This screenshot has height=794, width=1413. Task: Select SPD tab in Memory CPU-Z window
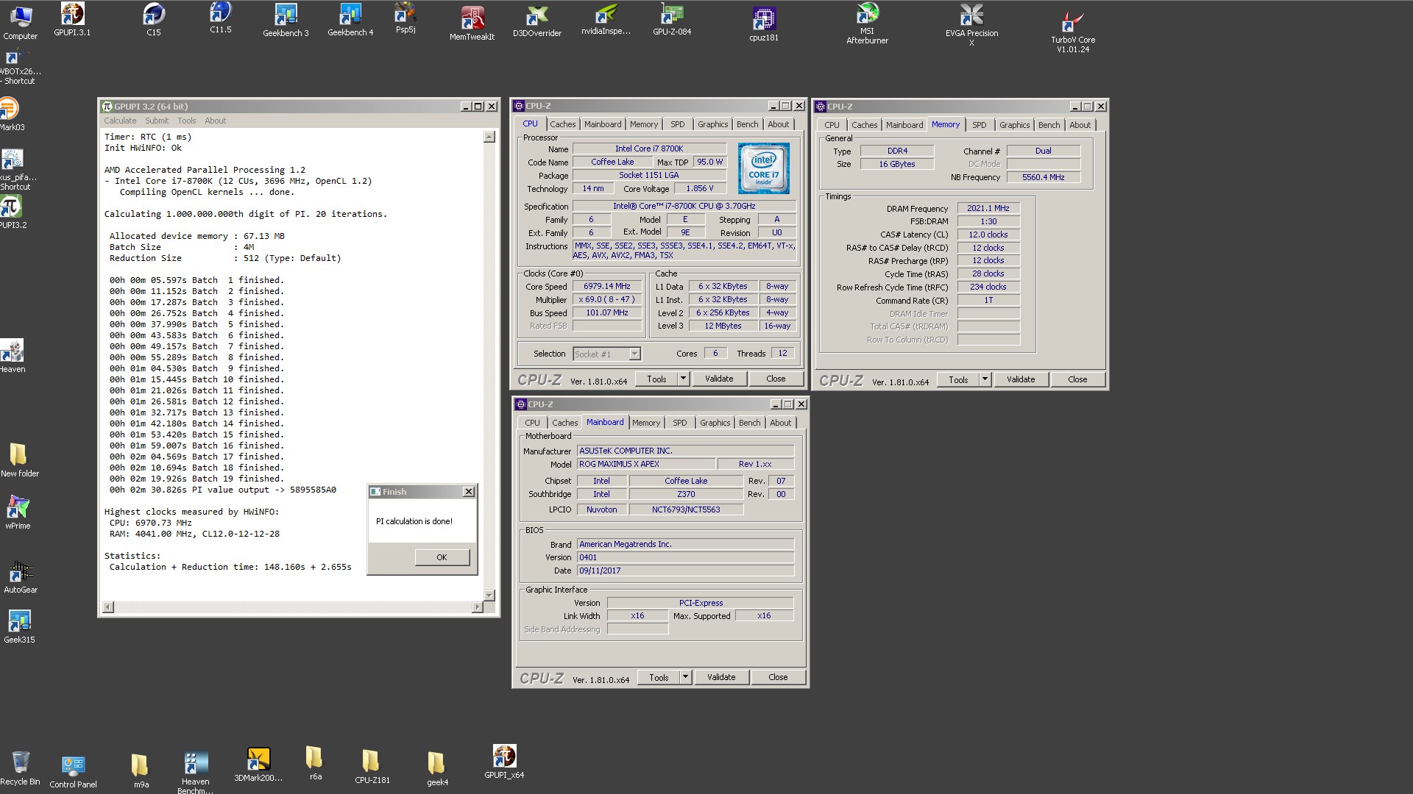coord(979,125)
